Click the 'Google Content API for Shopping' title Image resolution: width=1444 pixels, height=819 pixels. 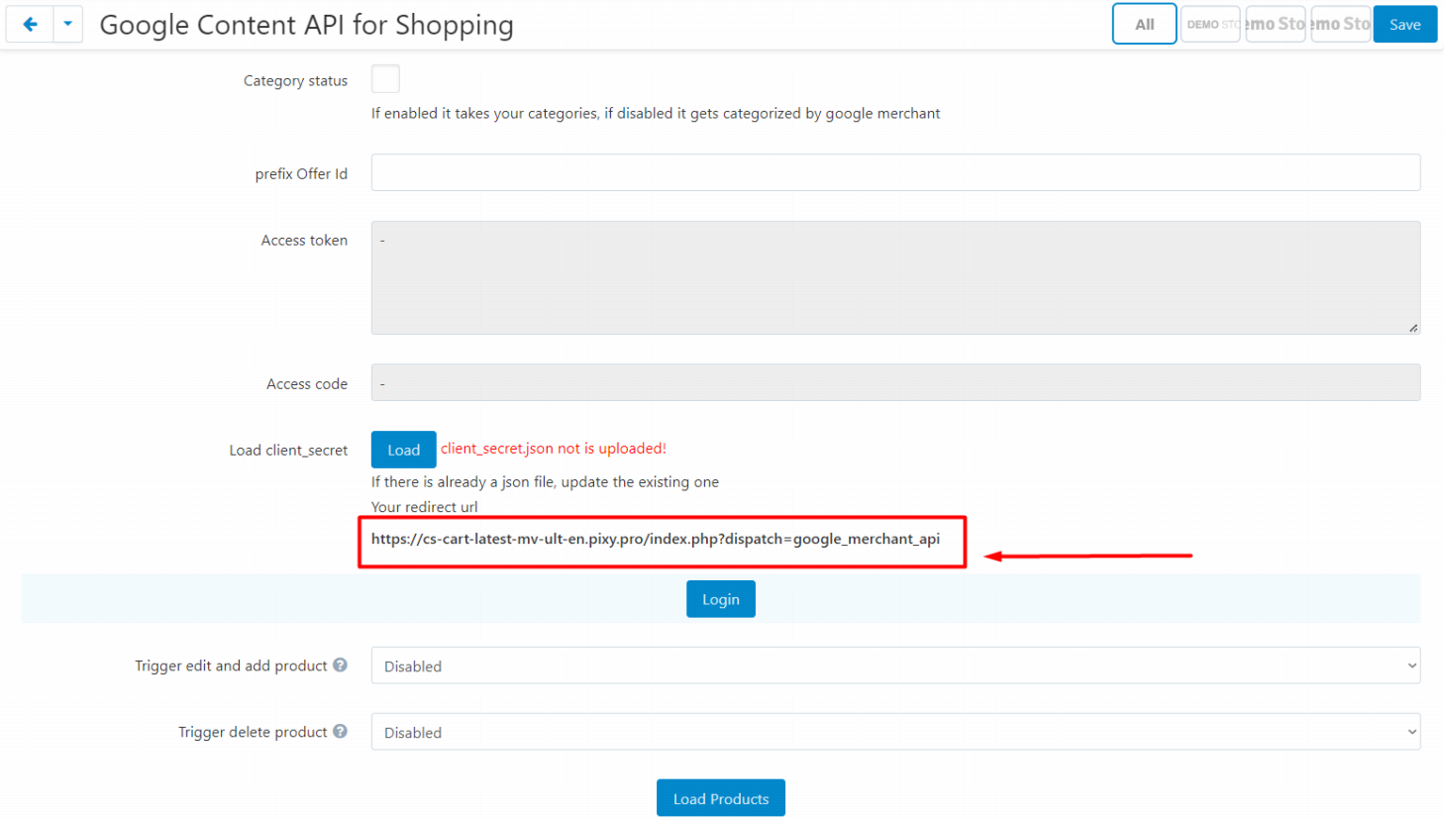(x=306, y=25)
